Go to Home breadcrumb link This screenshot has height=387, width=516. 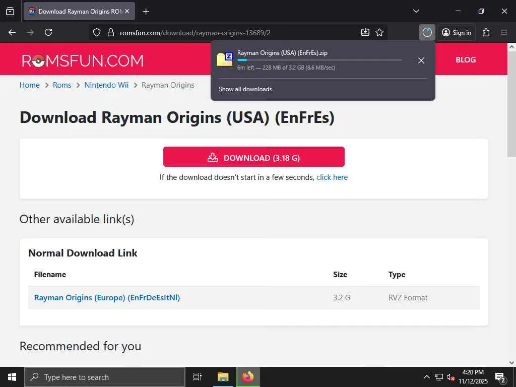click(29, 85)
